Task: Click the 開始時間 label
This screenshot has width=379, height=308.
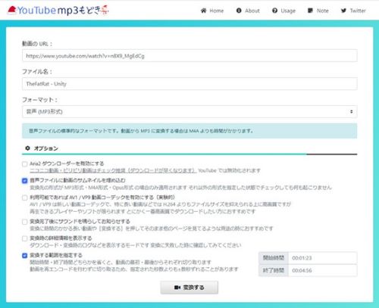Action: pyautogui.click(x=274, y=258)
